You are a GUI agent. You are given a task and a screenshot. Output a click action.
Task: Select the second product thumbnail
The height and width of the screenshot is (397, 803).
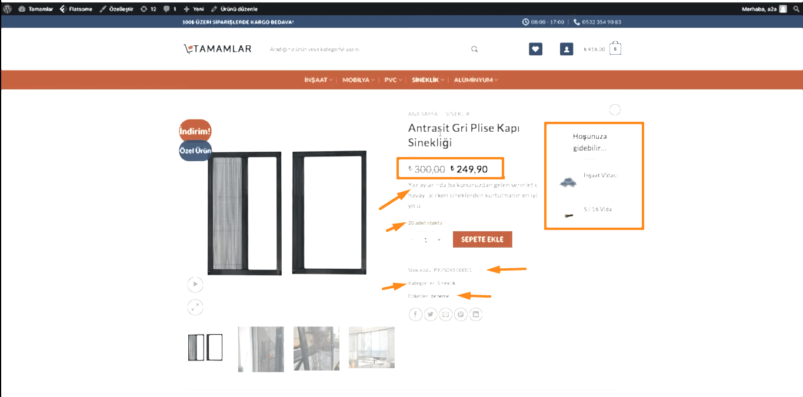click(261, 349)
